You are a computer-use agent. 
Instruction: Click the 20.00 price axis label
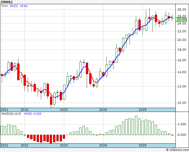pyautogui.click(x=182, y=40)
